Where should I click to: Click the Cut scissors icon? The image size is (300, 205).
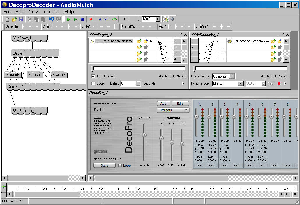[30, 19]
